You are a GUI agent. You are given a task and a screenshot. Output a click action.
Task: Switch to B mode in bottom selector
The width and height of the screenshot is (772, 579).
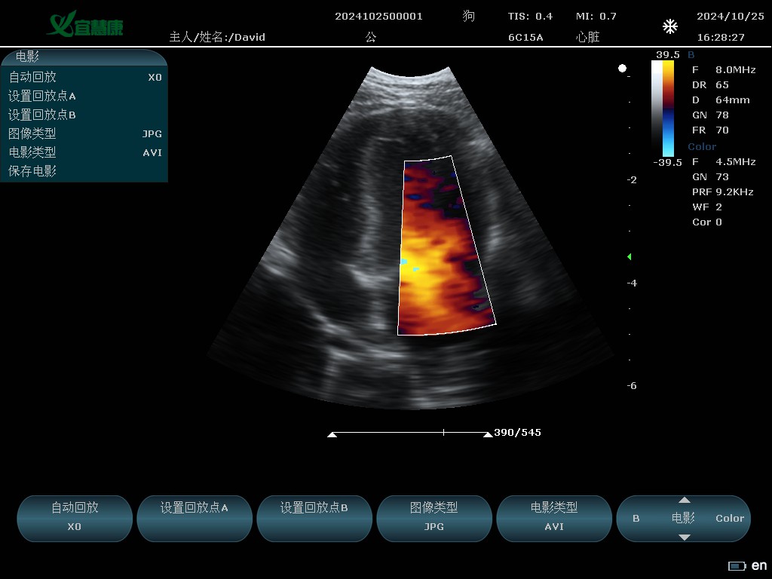(636, 519)
